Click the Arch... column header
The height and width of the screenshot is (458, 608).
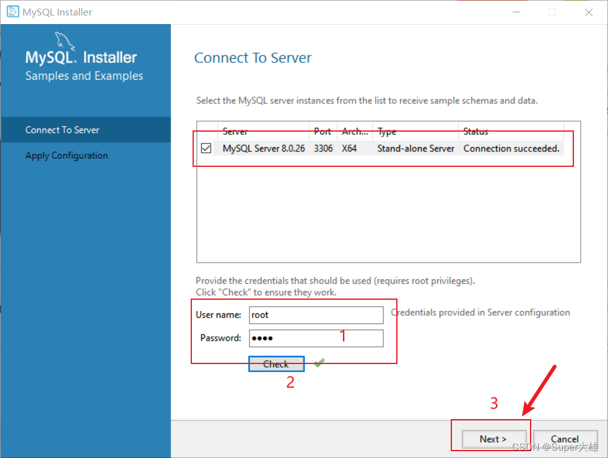pyautogui.click(x=355, y=132)
